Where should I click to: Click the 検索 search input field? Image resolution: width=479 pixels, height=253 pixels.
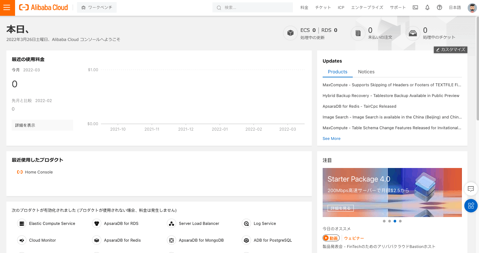(x=253, y=8)
